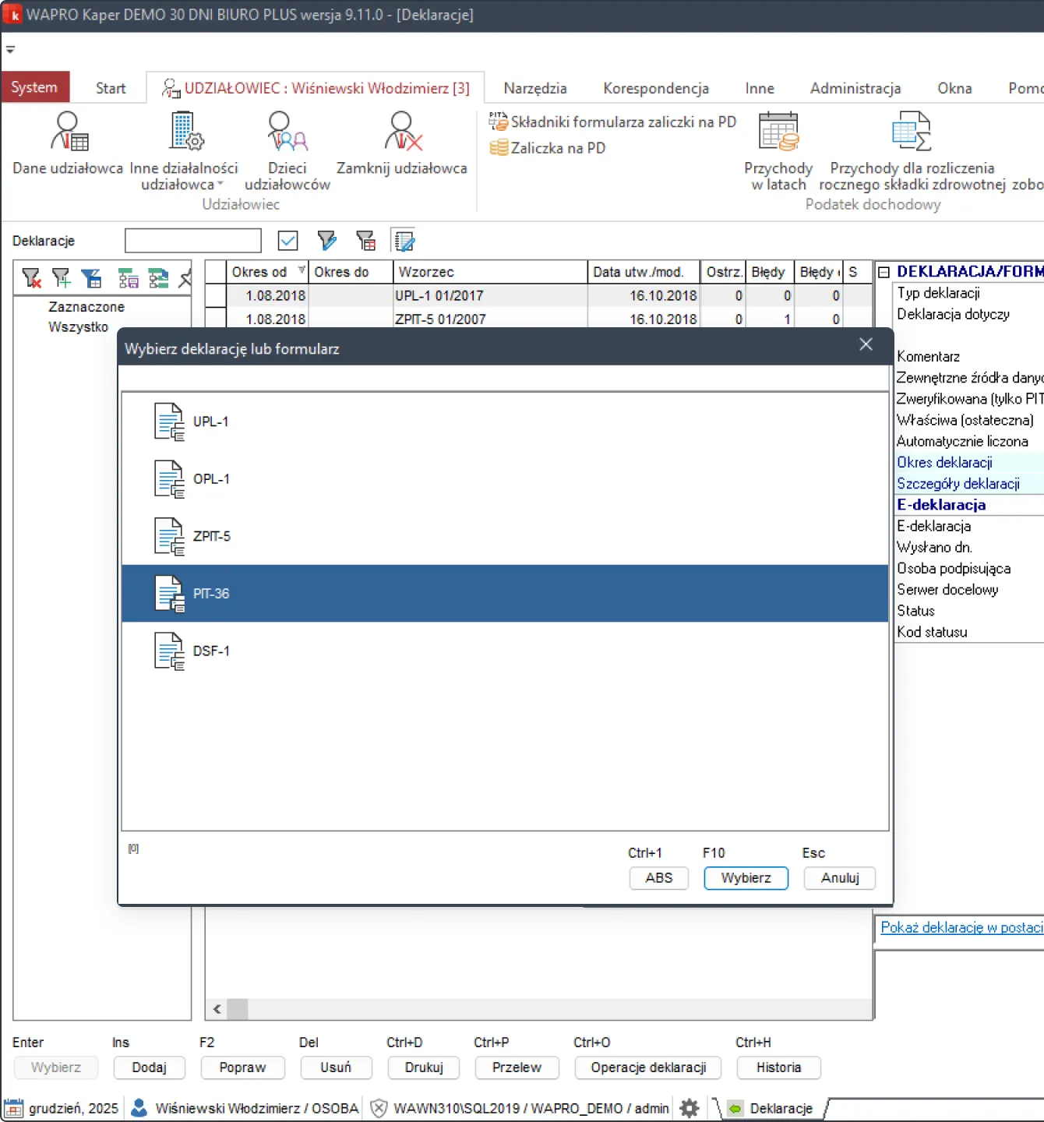
Task: Click Drukuj button
Action: coord(424,1067)
